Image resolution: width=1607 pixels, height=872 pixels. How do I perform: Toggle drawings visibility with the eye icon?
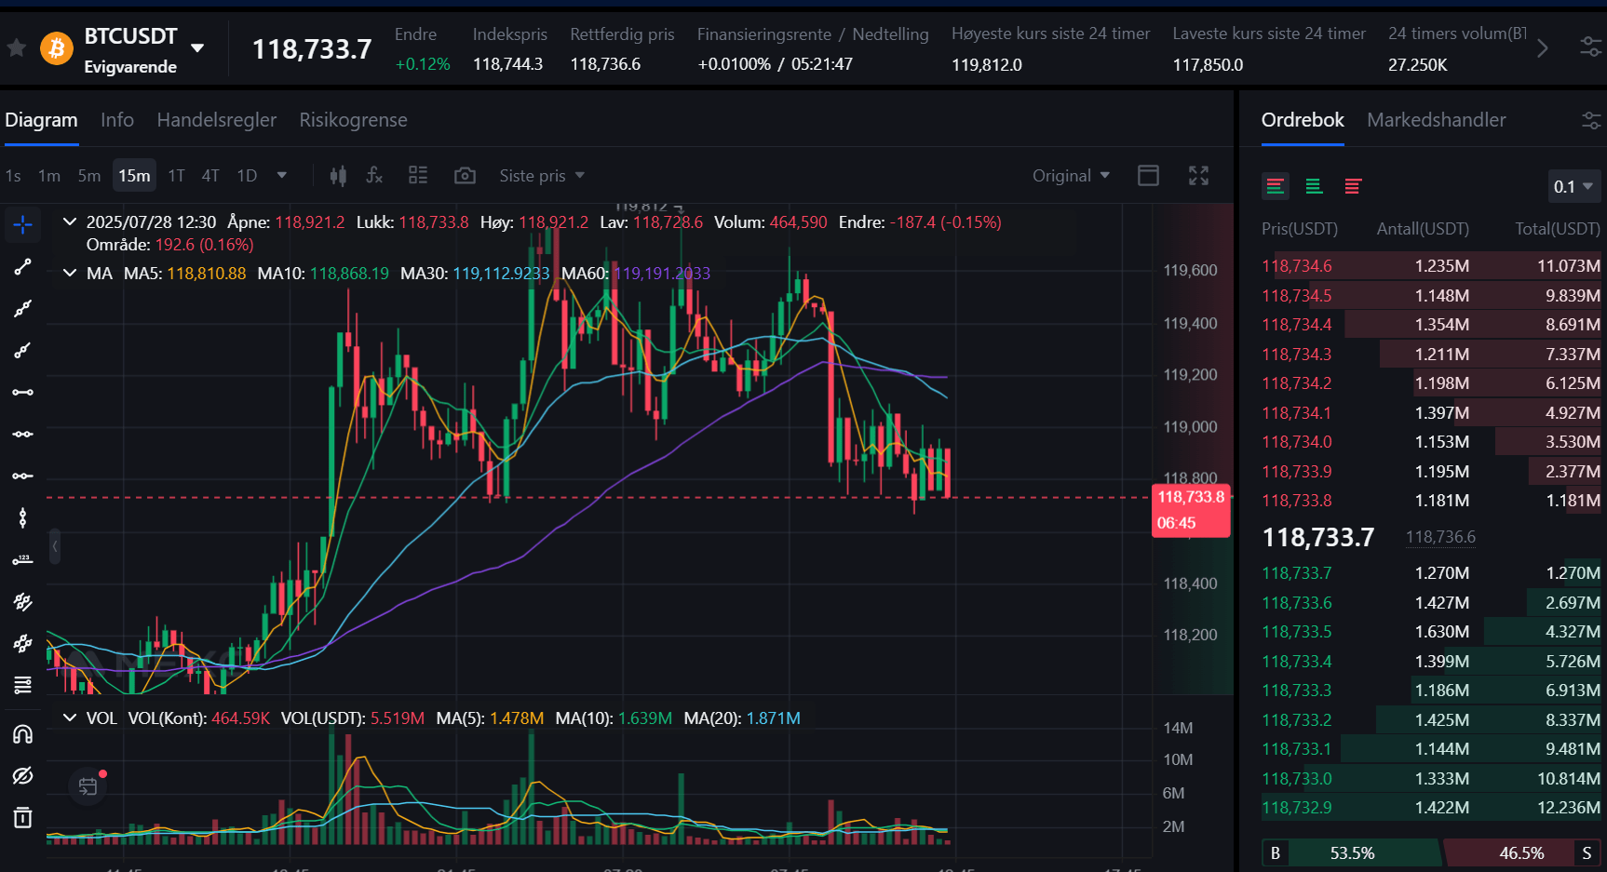point(22,776)
